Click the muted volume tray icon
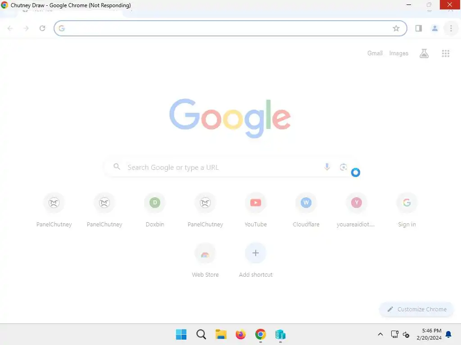Viewport: 461px width, 345px height. point(406,334)
